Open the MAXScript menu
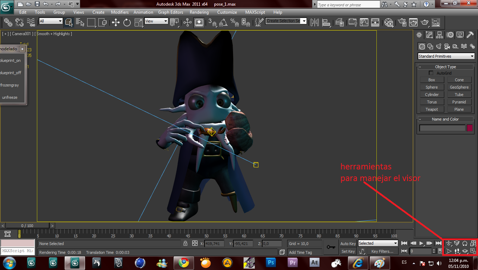 (255, 12)
